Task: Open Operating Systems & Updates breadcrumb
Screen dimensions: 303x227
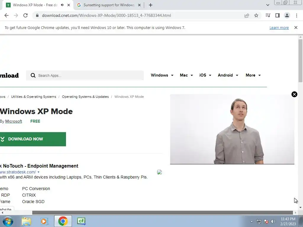Action: point(85,97)
